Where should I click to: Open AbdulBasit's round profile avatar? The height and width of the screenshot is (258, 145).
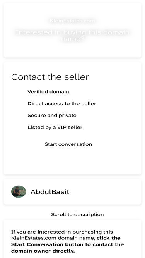[19, 191]
